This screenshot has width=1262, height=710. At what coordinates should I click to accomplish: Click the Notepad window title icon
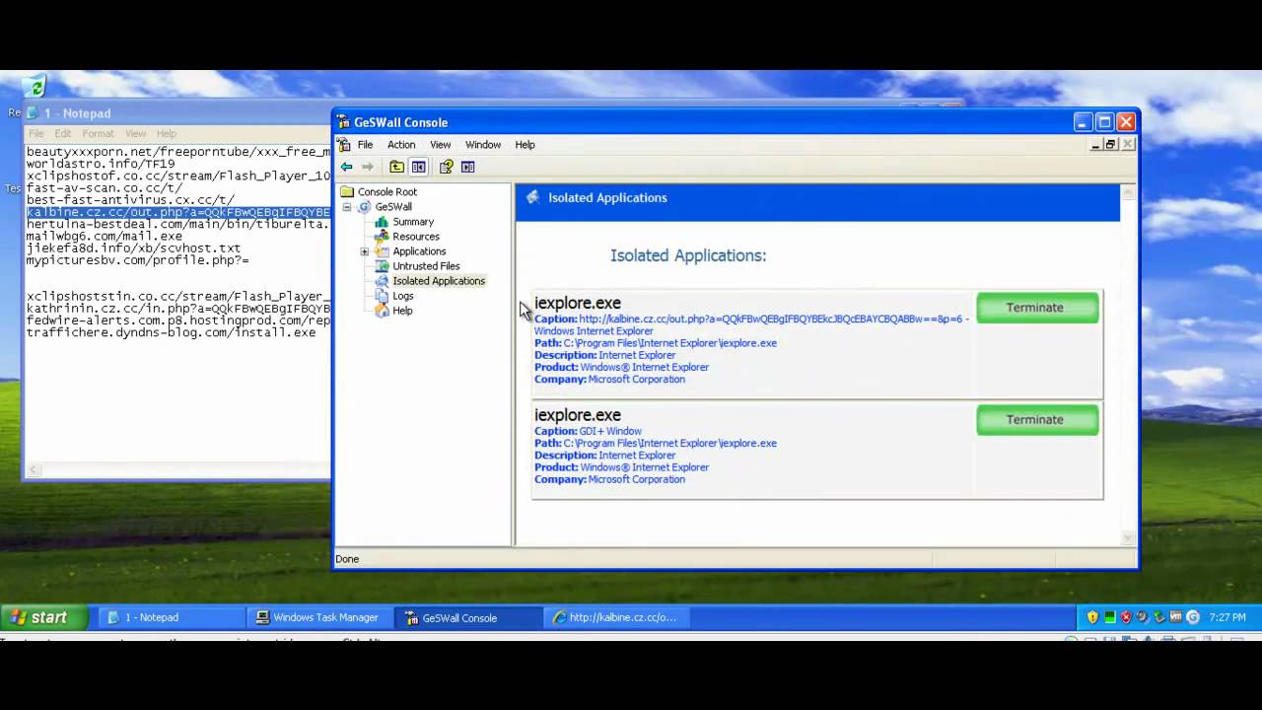tap(33, 113)
